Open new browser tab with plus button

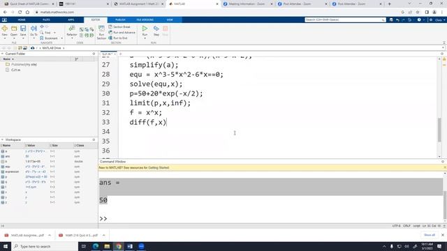click(389, 4)
